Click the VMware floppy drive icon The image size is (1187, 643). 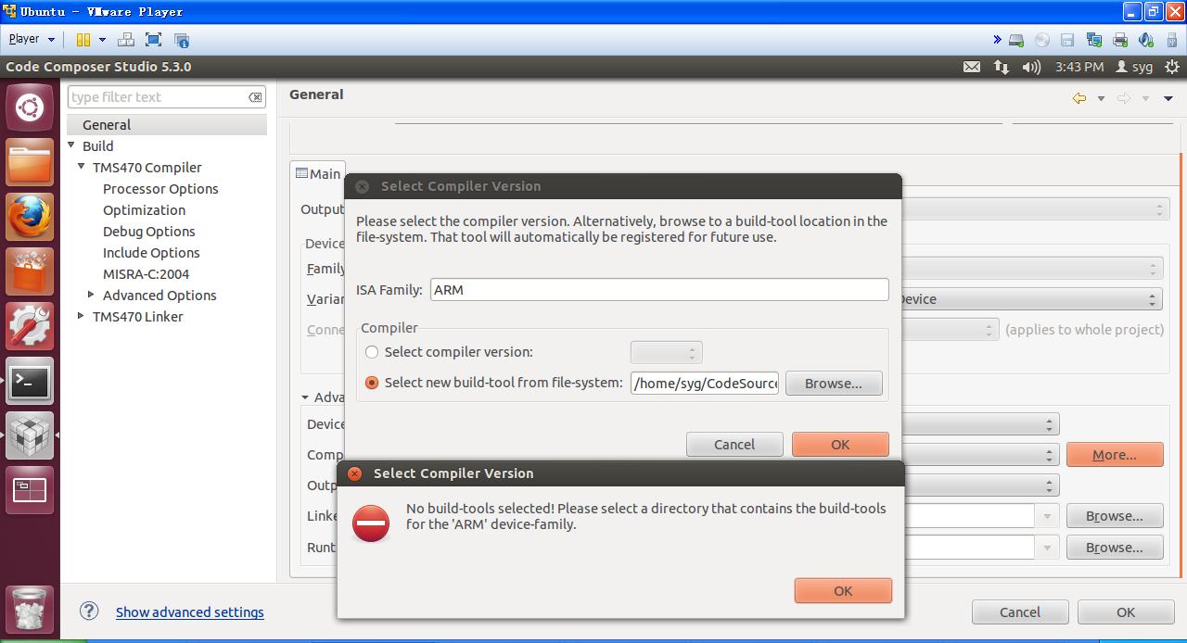tap(1067, 40)
